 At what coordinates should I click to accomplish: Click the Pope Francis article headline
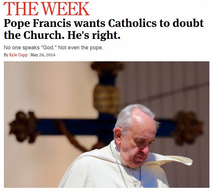tap(104, 29)
